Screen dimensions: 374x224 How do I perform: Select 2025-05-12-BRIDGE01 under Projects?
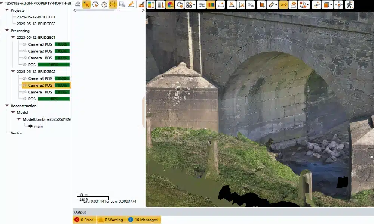pyautogui.click(x=36, y=17)
